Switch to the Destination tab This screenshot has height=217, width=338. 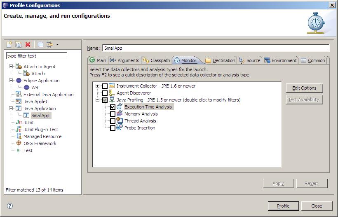click(x=220, y=60)
